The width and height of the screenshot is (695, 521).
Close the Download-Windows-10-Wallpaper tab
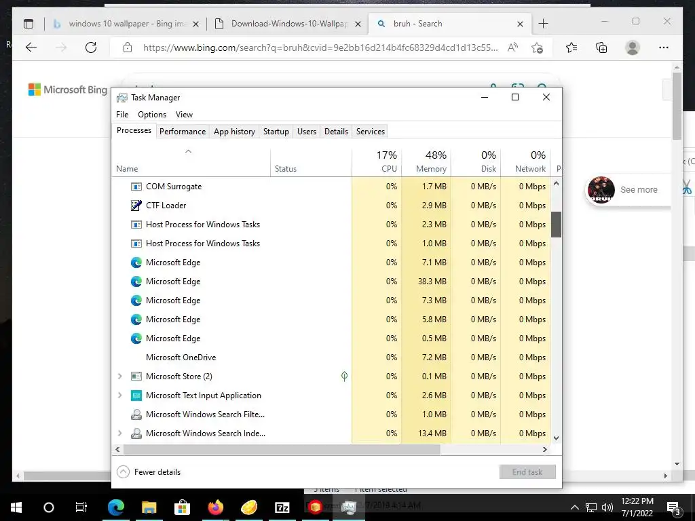click(x=358, y=24)
